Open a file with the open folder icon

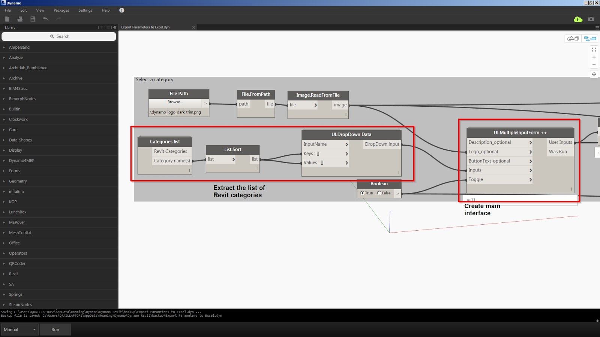click(x=20, y=19)
